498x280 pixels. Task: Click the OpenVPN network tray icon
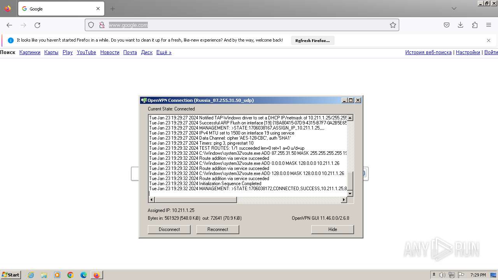point(452,275)
